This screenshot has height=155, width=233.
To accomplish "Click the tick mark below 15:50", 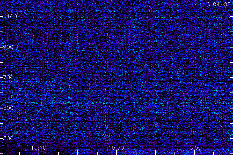I will [194, 152].
